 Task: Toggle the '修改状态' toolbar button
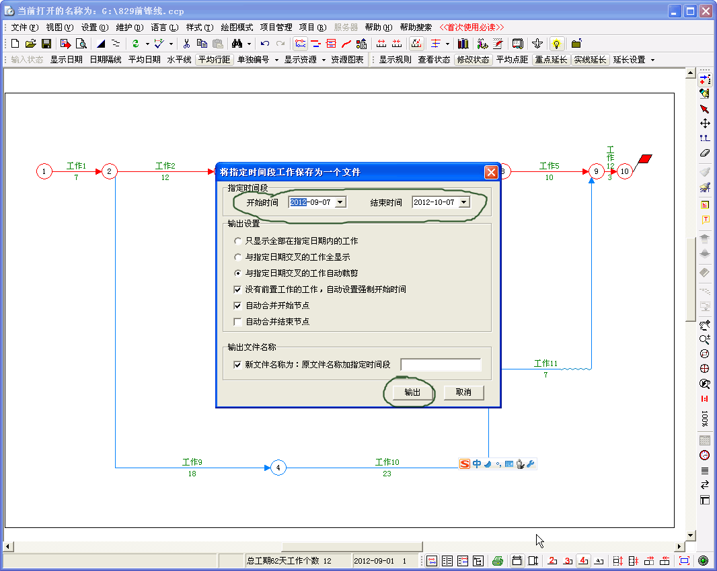click(x=474, y=60)
